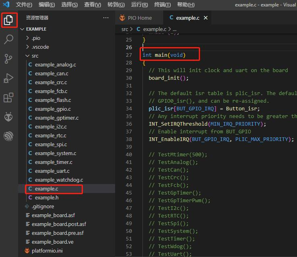Open the Search view in activity bar
The height and width of the screenshot is (257, 297).
click(x=8, y=39)
